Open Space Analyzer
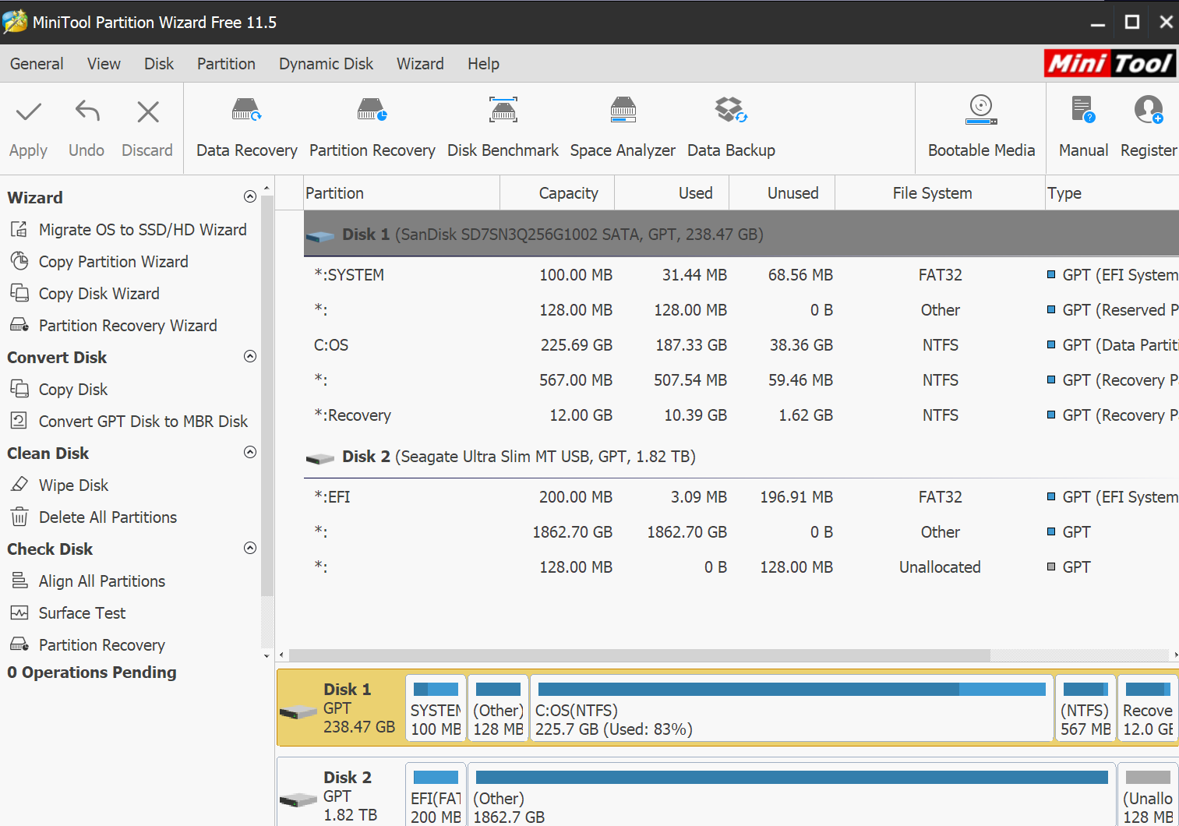 pyautogui.click(x=623, y=129)
